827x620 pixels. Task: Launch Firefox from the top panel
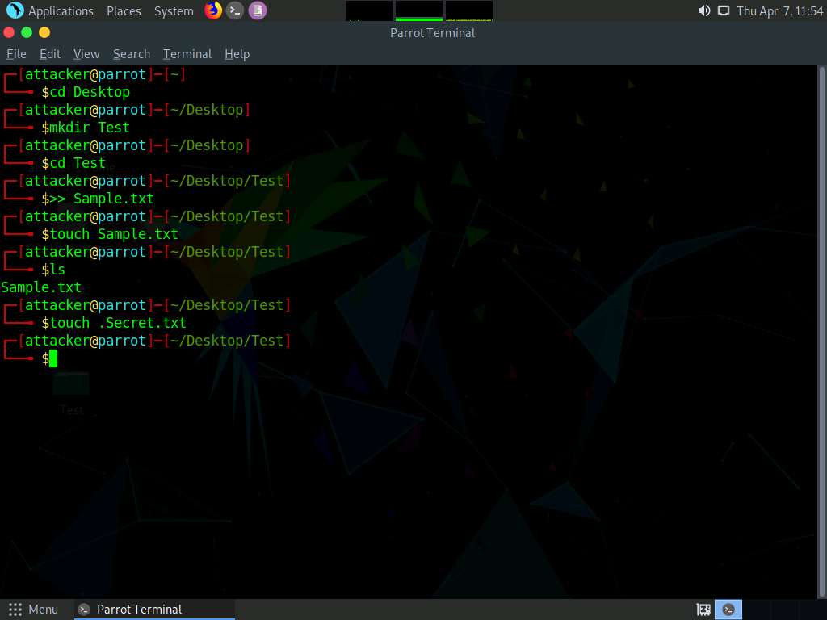coord(213,10)
